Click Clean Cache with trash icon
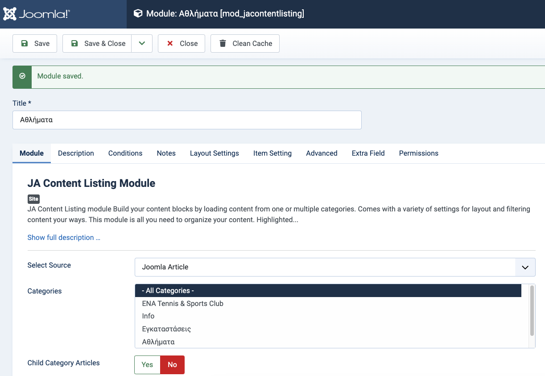Screen dimensions: 545x376 pos(245,44)
